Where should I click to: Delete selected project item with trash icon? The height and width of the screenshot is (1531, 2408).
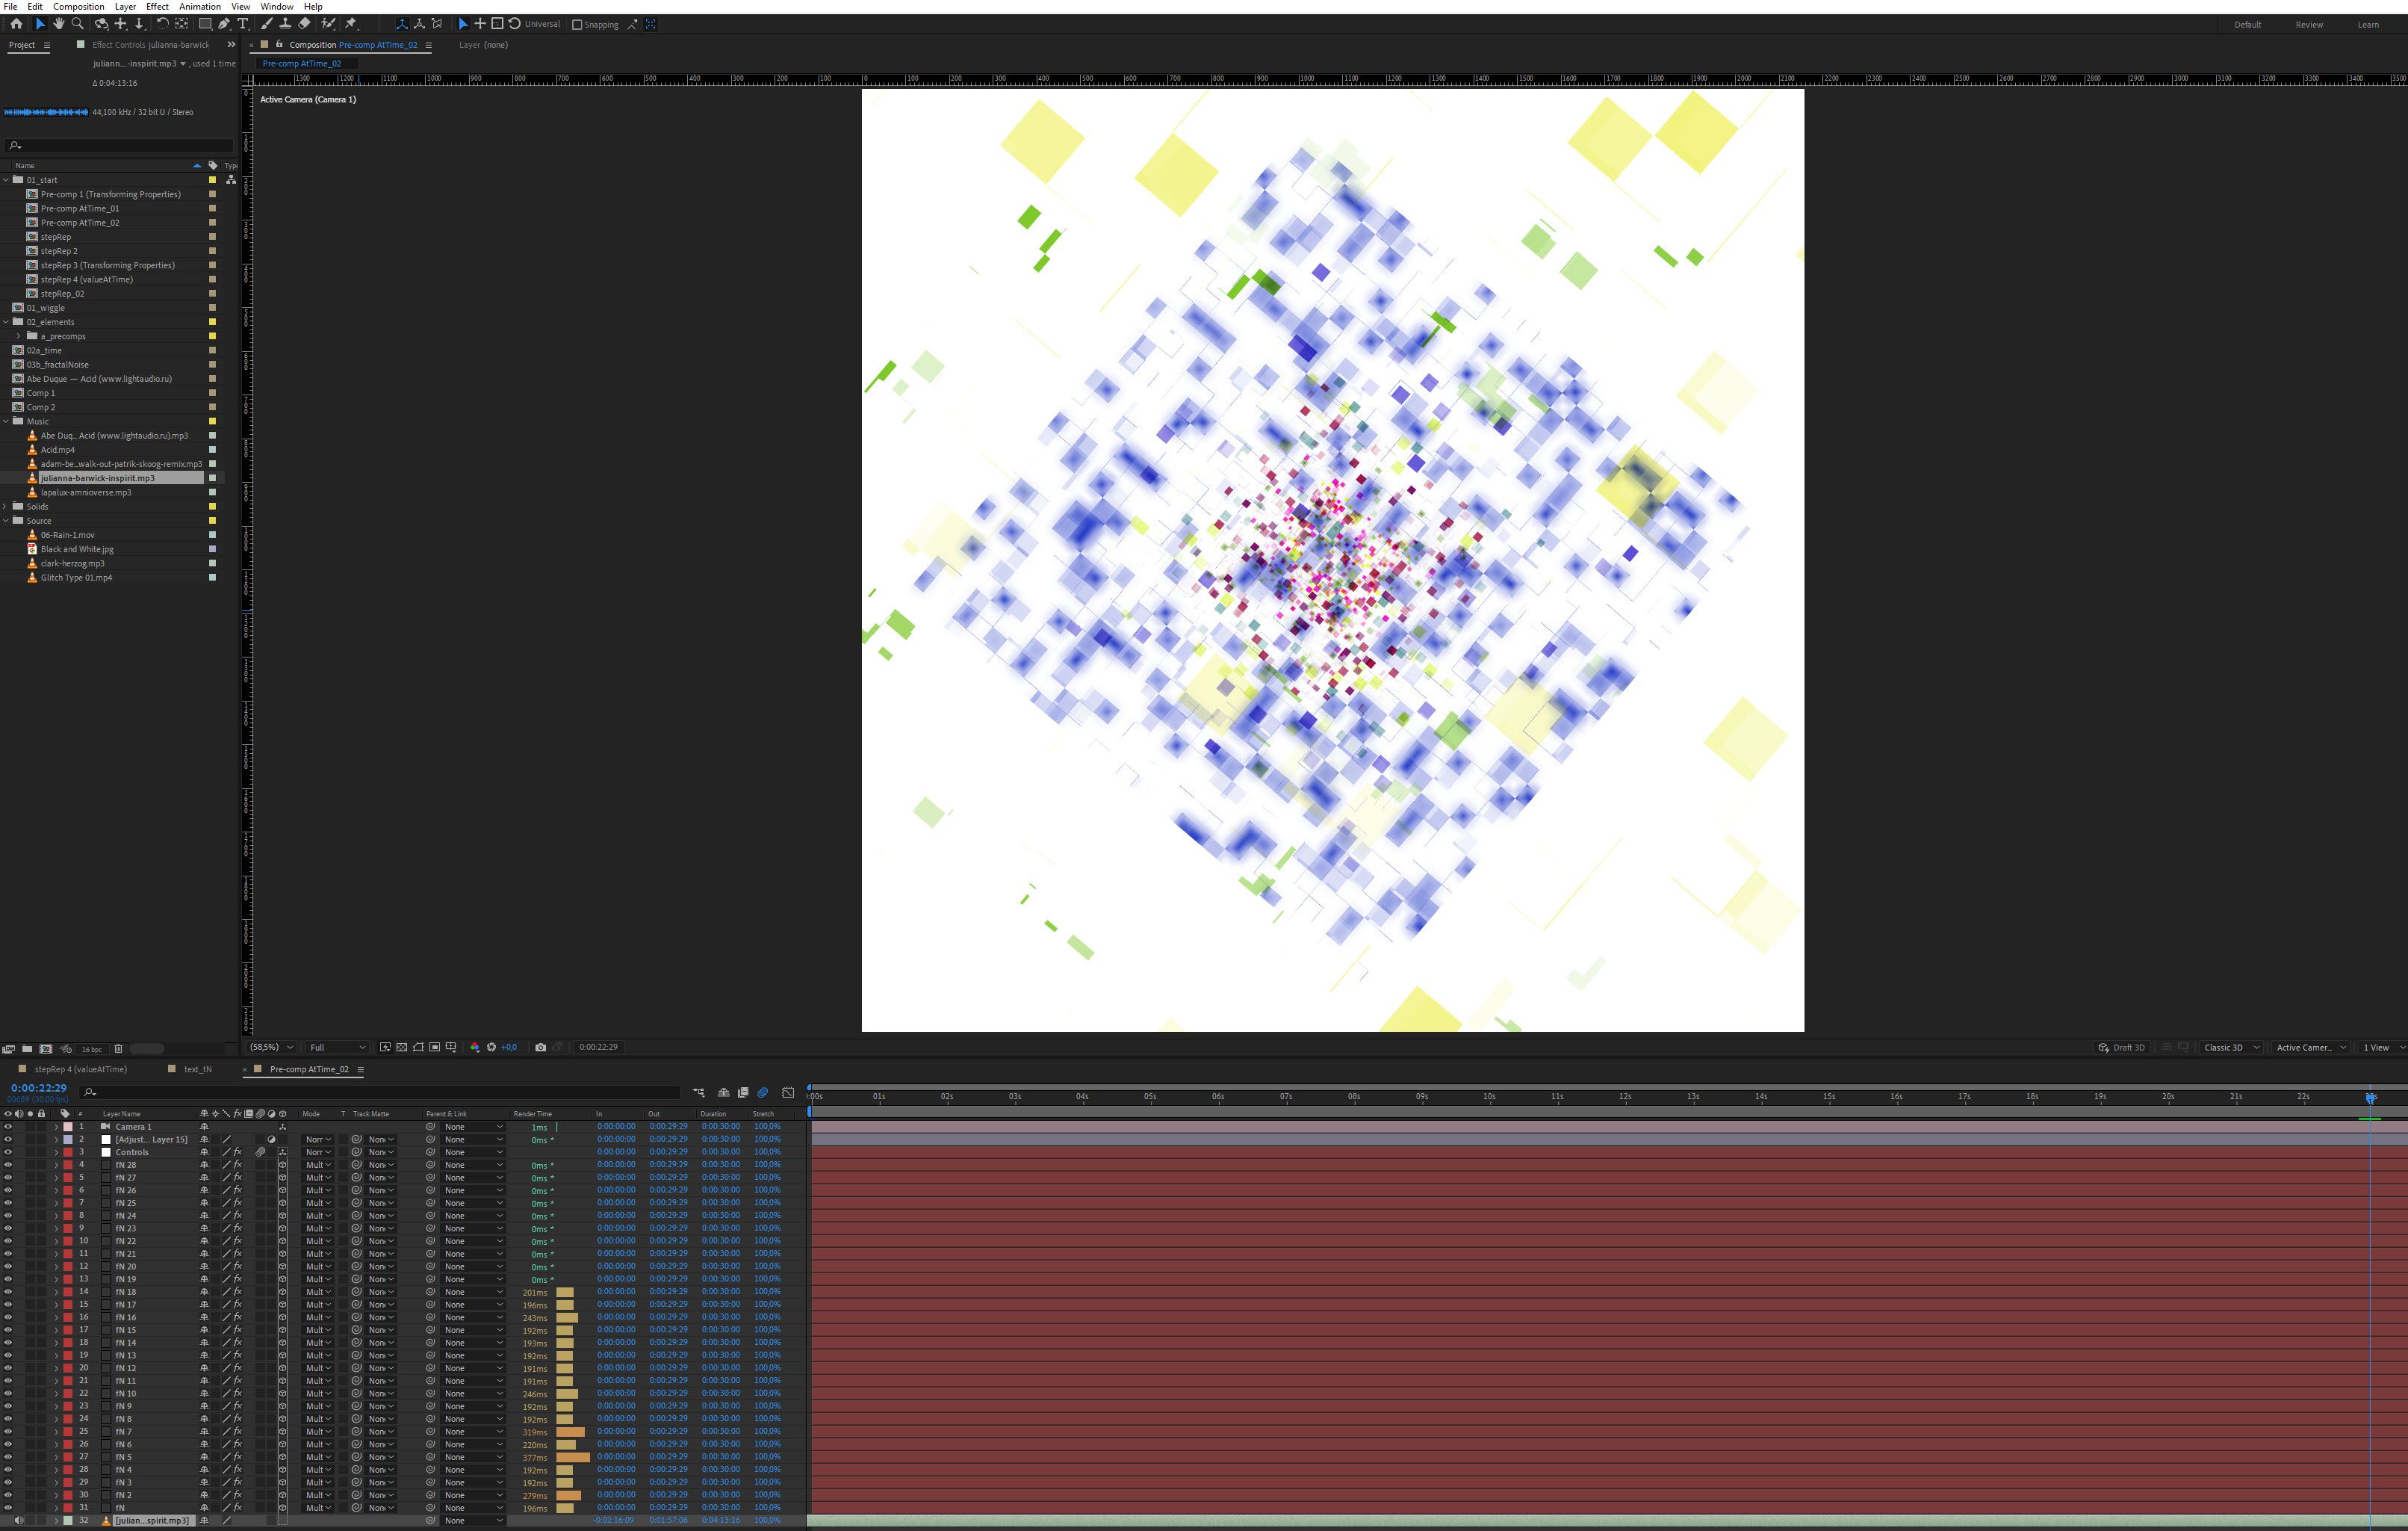[118, 1048]
